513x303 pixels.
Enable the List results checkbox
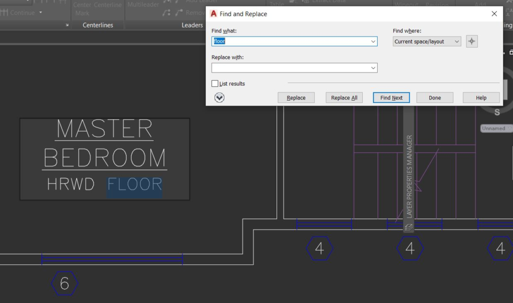[x=215, y=83]
